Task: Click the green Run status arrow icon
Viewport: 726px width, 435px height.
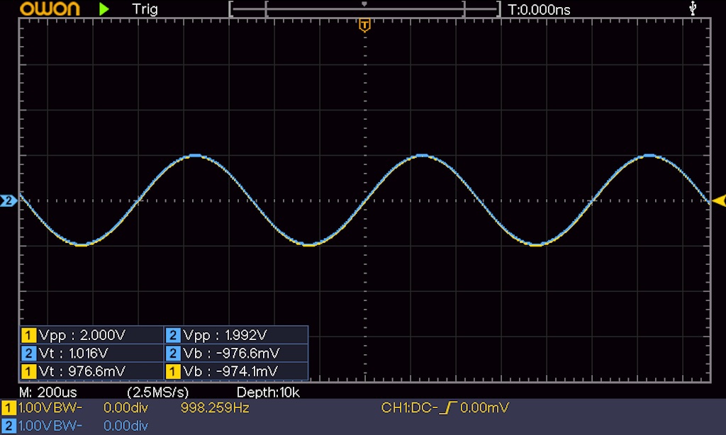Action: (104, 9)
